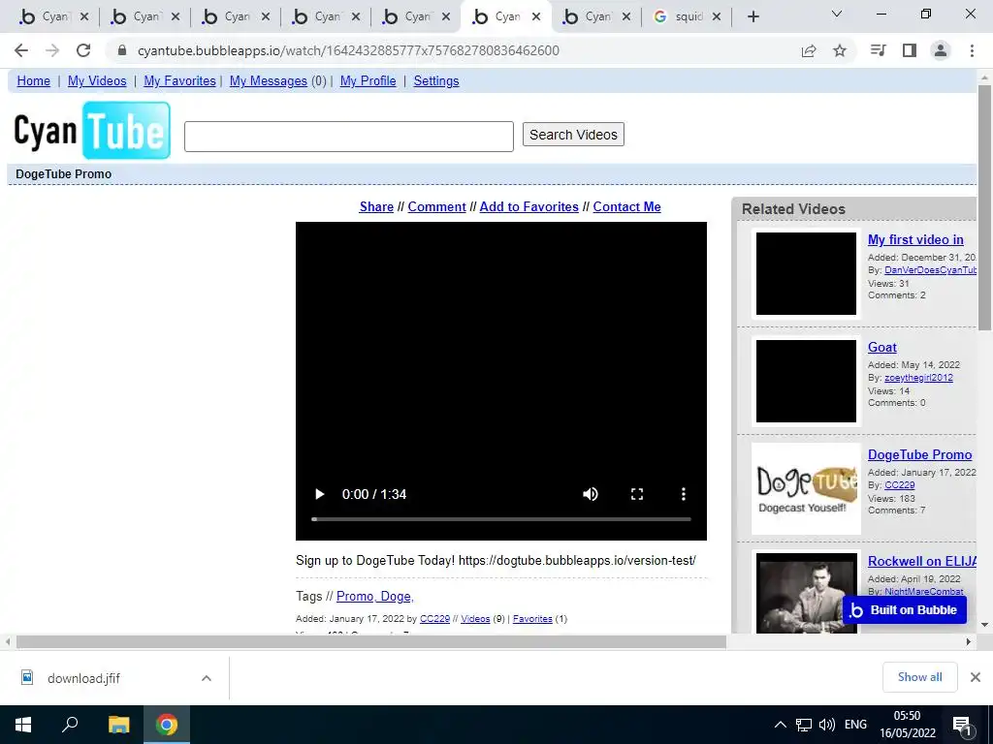Click the horizontal scrollbar thumb
The image size is (993, 744).
371,642
